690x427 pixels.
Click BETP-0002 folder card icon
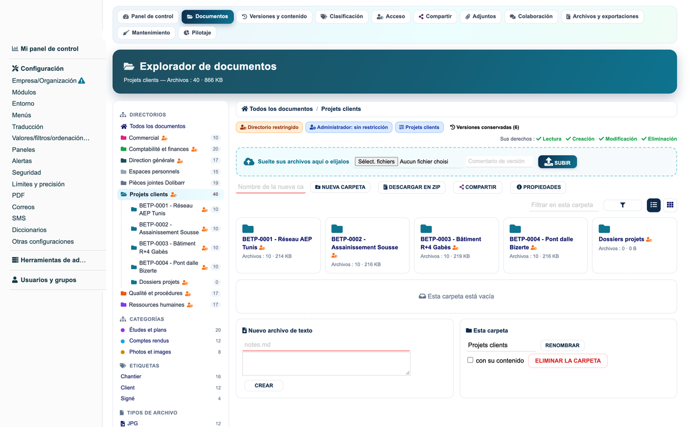(x=337, y=229)
